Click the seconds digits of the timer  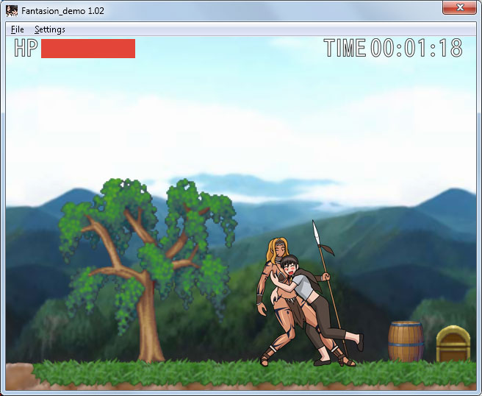point(447,49)
